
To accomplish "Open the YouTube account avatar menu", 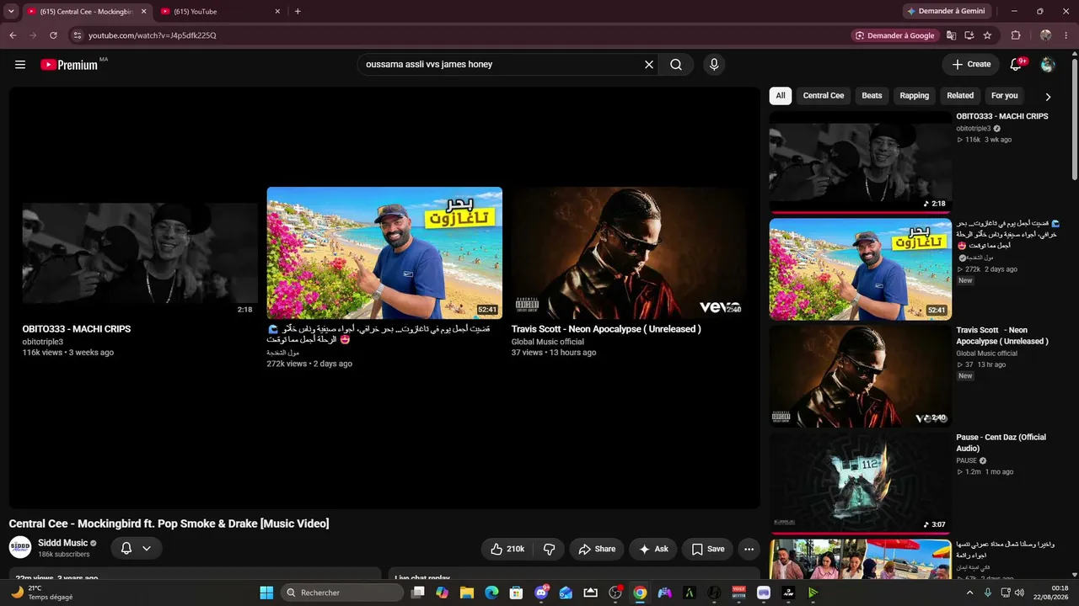I will point(1048,65).
